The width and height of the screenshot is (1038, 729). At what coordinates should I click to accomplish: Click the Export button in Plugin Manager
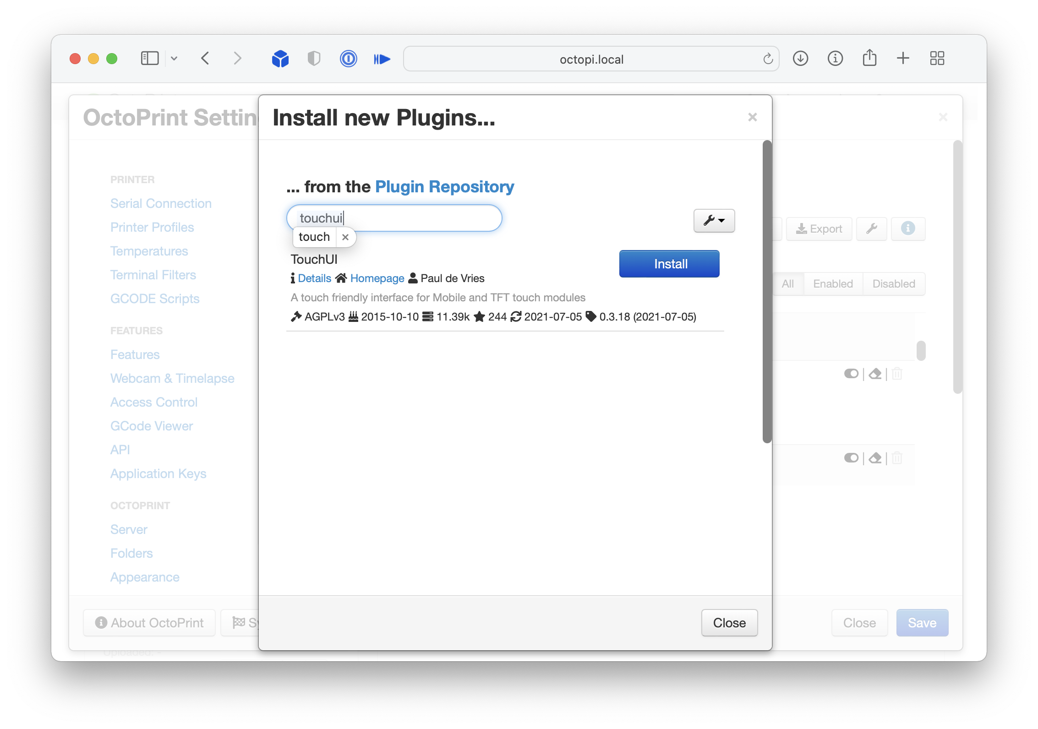pyautogui.click(x=819, y=229)
